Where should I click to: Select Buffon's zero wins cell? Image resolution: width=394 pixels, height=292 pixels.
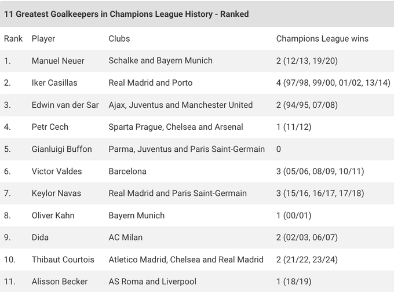pyautogui.click(x=279, y=149)
